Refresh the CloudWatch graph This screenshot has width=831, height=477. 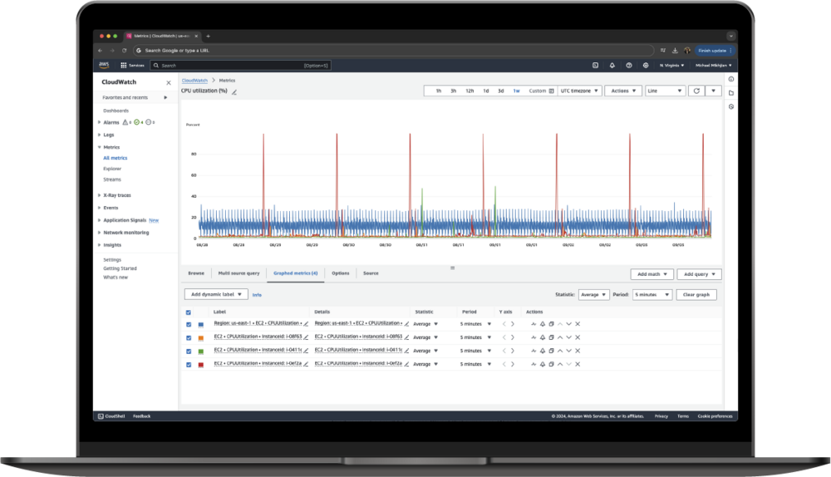coord(696,91)
